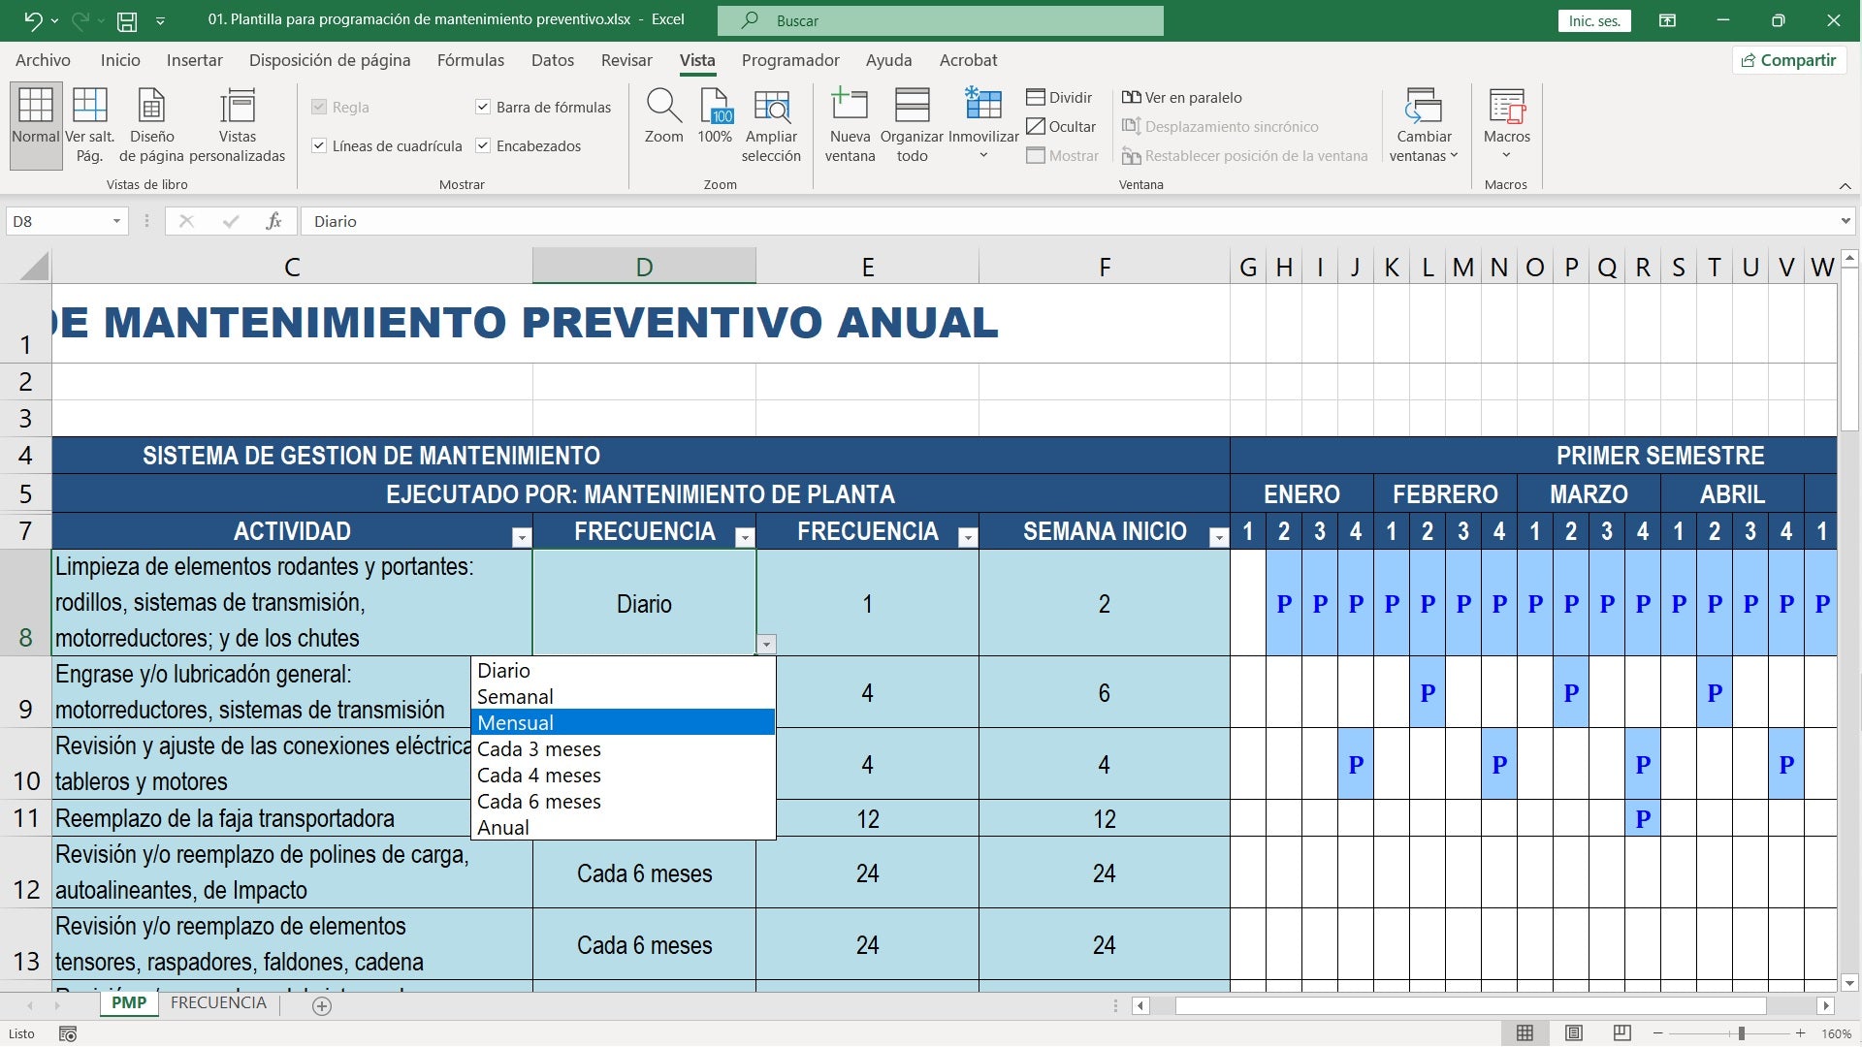
Task: Click the Undo arrow in title bar
Action: pos(33,19)
